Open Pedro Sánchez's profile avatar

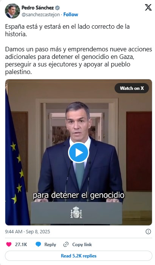point(12,11)
